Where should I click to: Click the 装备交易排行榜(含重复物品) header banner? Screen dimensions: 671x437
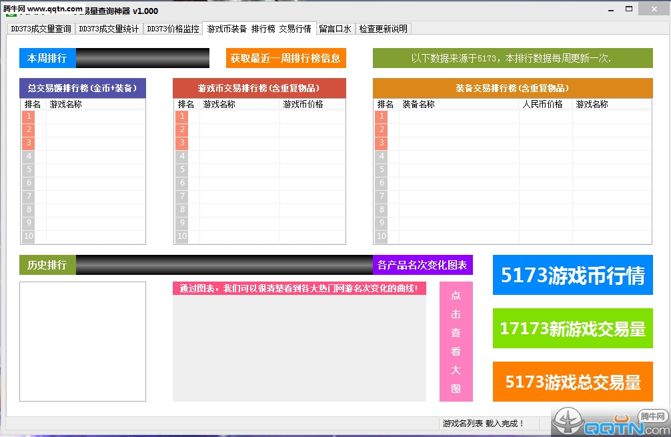[x=513, y=88]
